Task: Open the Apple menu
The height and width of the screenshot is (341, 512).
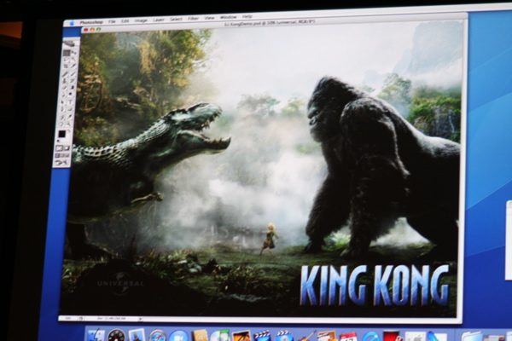Action: pyautogui.click(x=73, y=23)
